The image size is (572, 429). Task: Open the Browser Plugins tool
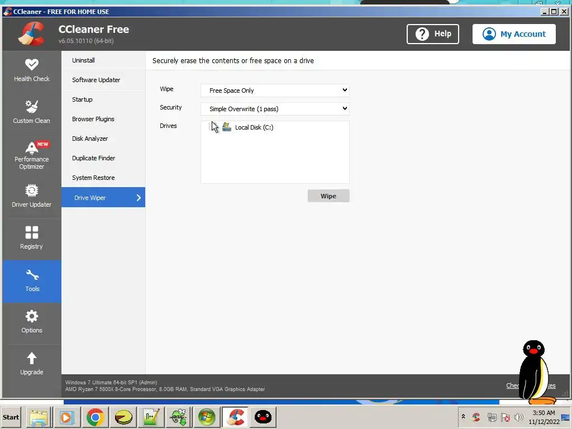[103, 119]
